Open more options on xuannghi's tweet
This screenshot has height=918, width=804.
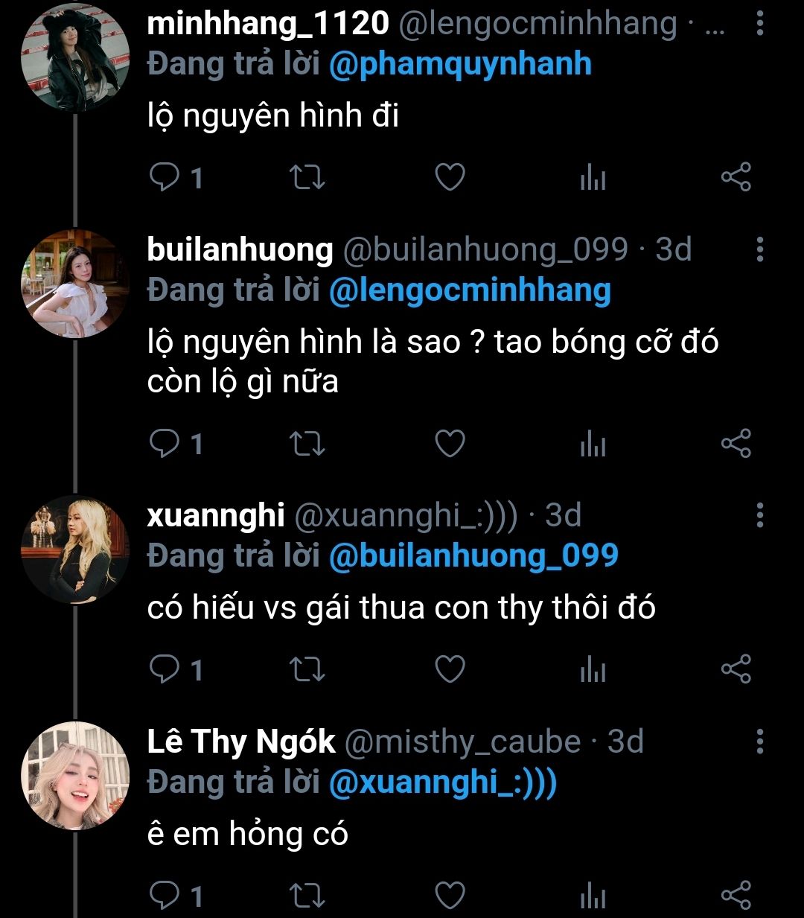click(x=759, y=515)
